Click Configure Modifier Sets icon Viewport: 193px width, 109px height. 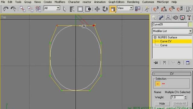[188, 63]
